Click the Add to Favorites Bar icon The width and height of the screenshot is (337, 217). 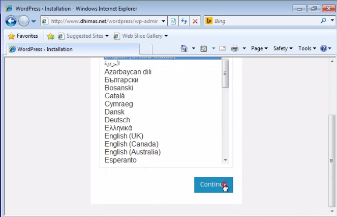(51, 36)
